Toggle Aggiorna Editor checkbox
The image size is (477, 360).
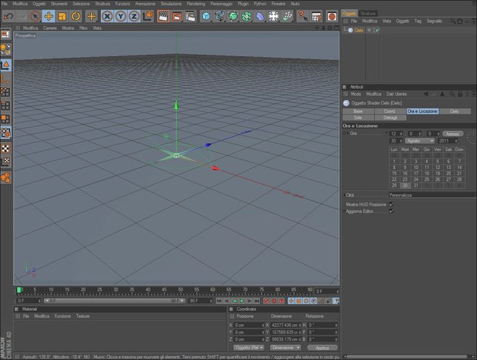tap(391, 211)
